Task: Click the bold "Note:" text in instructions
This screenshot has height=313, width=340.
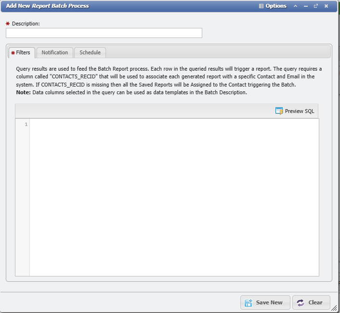Action: point(24,92)
